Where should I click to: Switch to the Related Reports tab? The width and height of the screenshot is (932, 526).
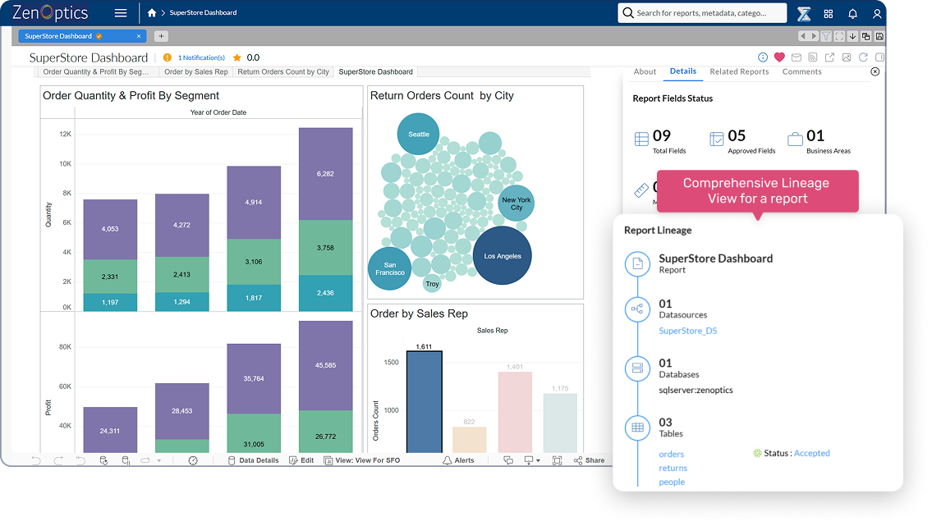coord(739,71)
